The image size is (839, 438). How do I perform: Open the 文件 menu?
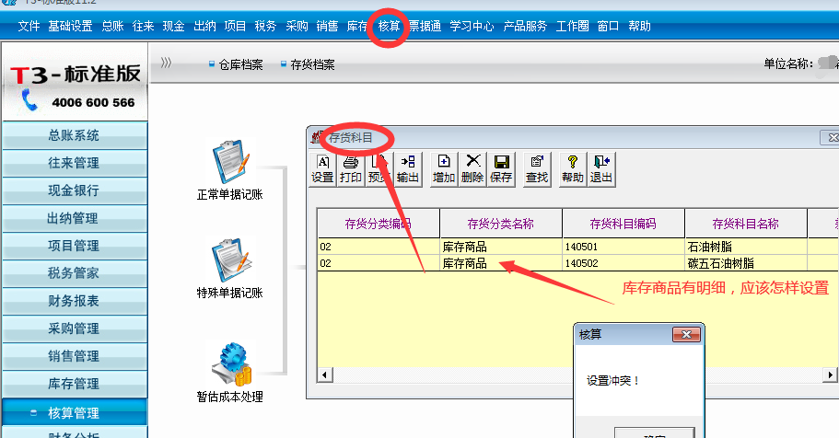[x=29, y=26]
